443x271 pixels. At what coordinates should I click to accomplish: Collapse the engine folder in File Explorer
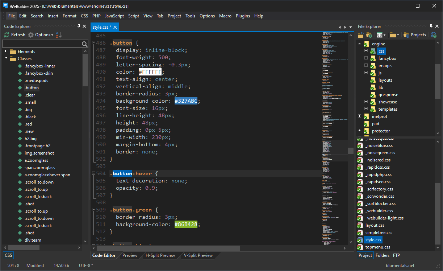[359, 44]
